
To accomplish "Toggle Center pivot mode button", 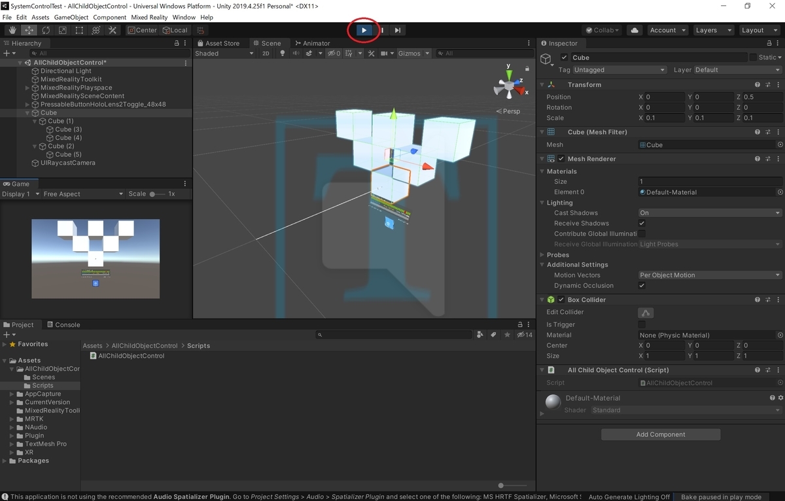I will click(142, 30).
